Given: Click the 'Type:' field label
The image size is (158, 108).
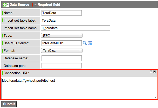Looking at the screenshot, I should [8, 36].
